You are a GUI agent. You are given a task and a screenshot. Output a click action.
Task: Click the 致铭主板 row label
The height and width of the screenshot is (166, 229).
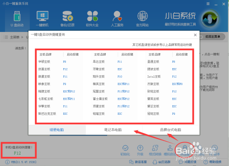click(153, 91)
